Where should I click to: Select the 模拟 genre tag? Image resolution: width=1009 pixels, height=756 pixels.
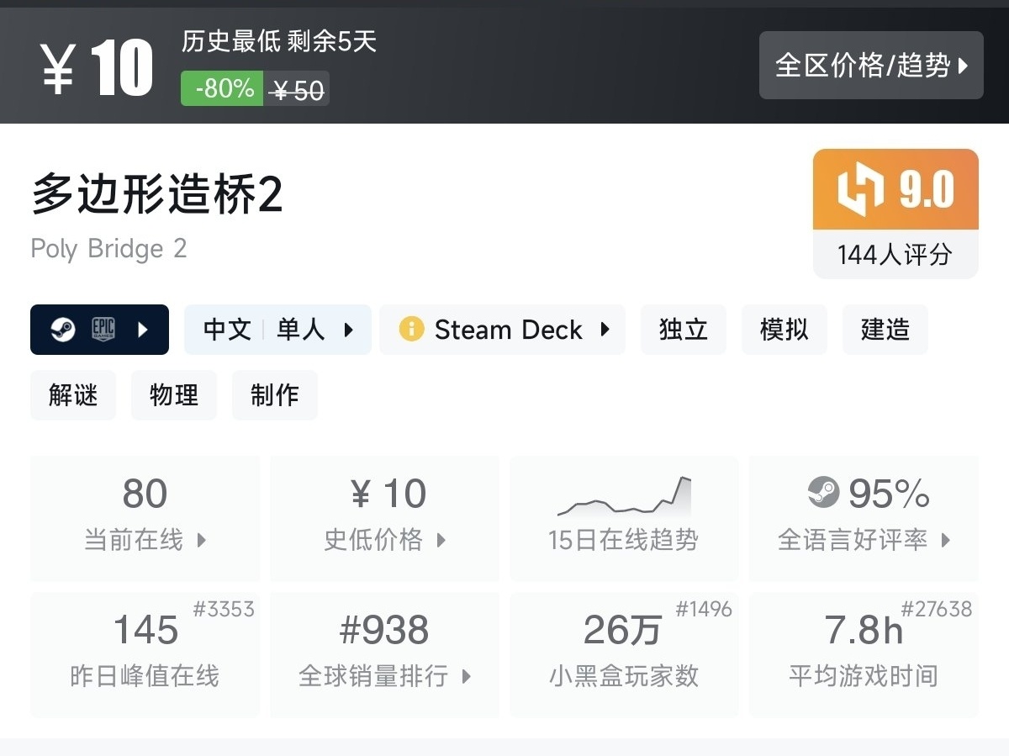784,330
